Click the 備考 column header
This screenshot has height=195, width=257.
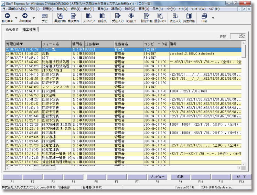click(205, 44)
